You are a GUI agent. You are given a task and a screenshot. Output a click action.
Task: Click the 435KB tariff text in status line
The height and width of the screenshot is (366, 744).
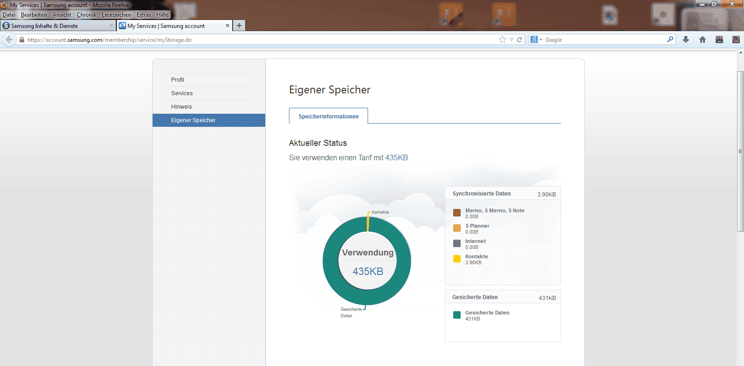396,158
